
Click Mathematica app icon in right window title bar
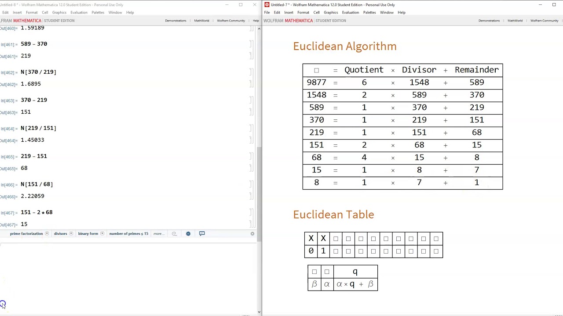pyautogui.click(x=267, y=5)
